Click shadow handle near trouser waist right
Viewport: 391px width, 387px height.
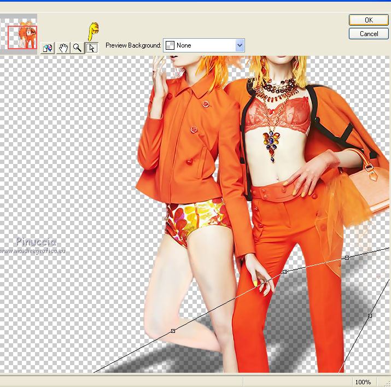(x=347, y=257)
